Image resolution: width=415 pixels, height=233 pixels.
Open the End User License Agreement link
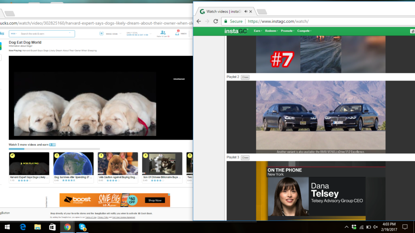[124, 217]
